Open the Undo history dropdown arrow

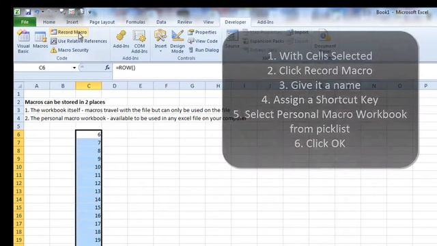click(x=42, y=12)
